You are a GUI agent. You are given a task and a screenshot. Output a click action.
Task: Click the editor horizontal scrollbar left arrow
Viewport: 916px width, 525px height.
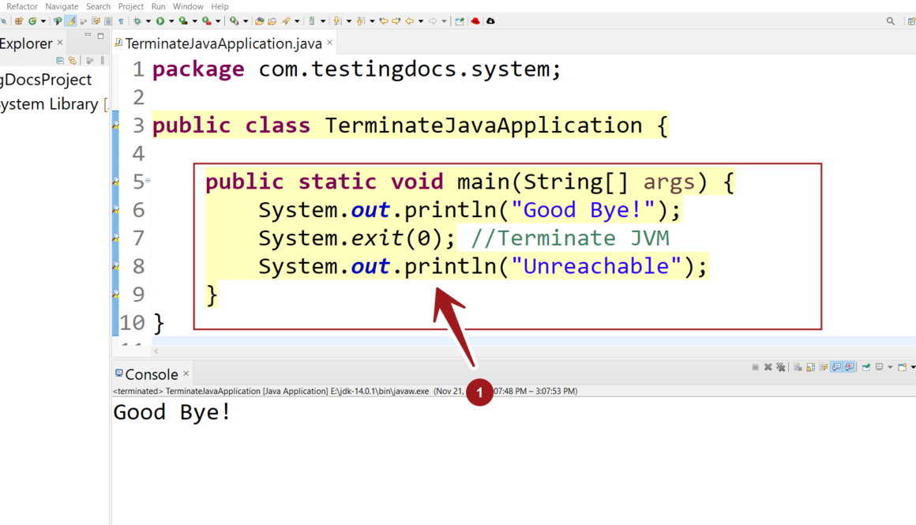[156, 351]
